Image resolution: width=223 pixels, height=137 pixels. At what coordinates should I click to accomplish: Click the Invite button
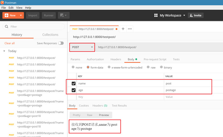(196, 15)
